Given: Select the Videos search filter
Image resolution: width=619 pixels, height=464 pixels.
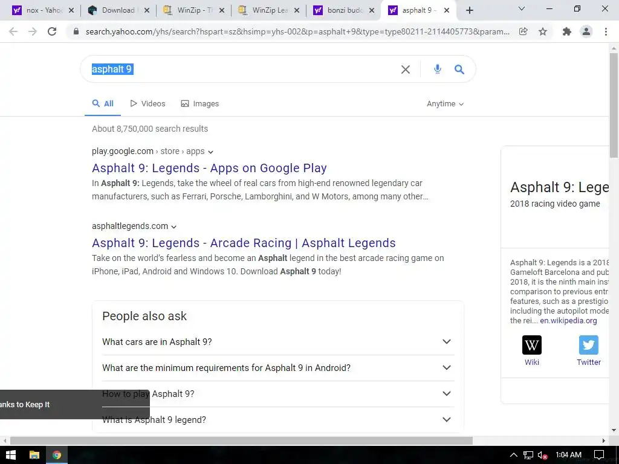Looking at the screenshot, I should [147, 104].
